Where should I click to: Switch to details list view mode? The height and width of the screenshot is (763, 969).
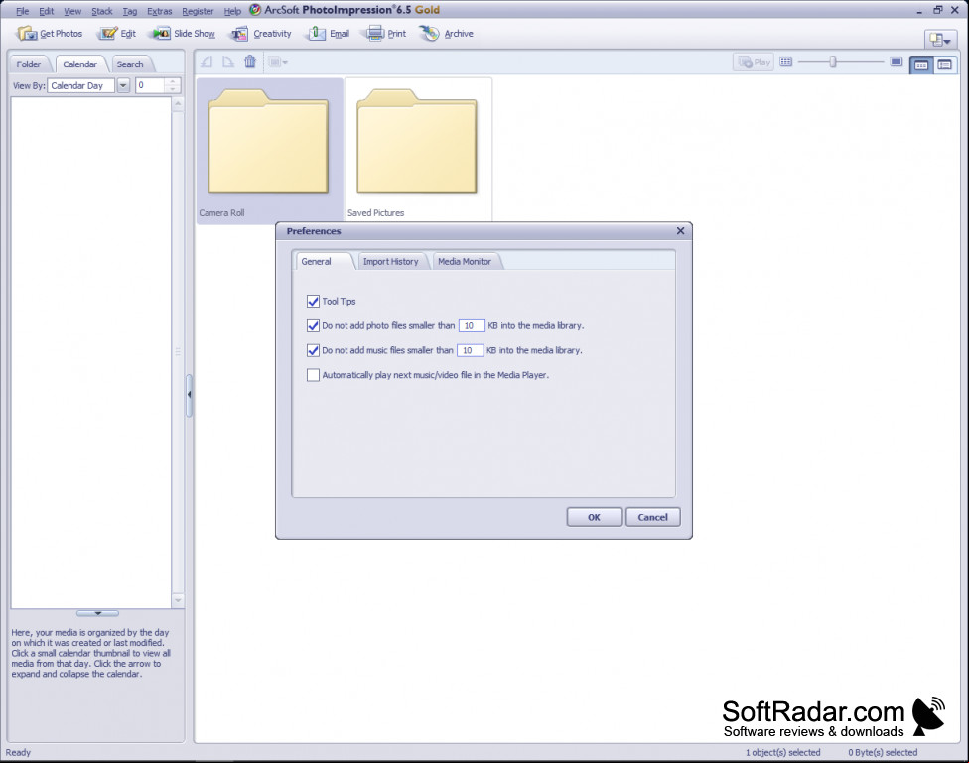point(944,64)
